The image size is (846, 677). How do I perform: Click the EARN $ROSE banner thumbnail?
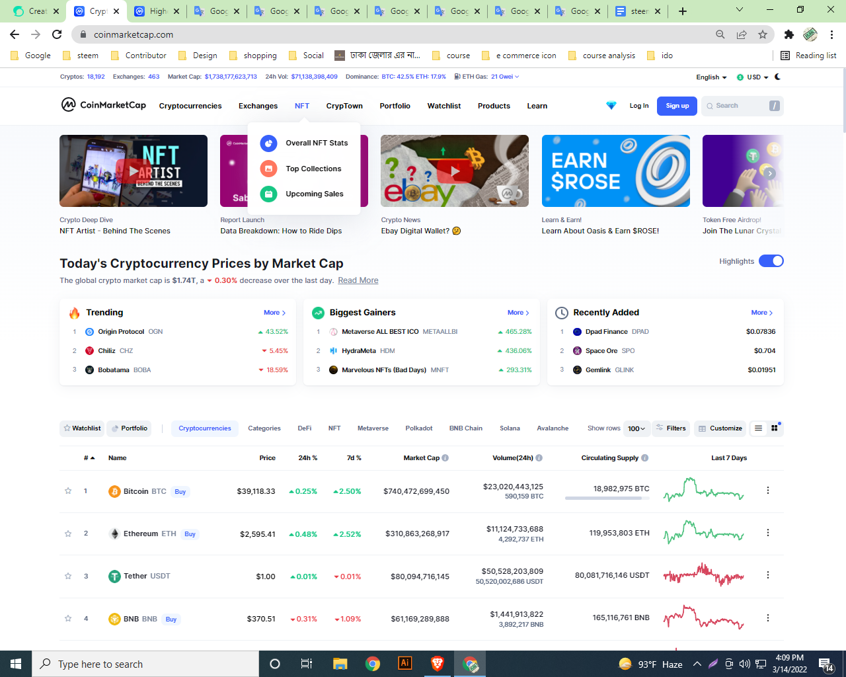(615, 171)
